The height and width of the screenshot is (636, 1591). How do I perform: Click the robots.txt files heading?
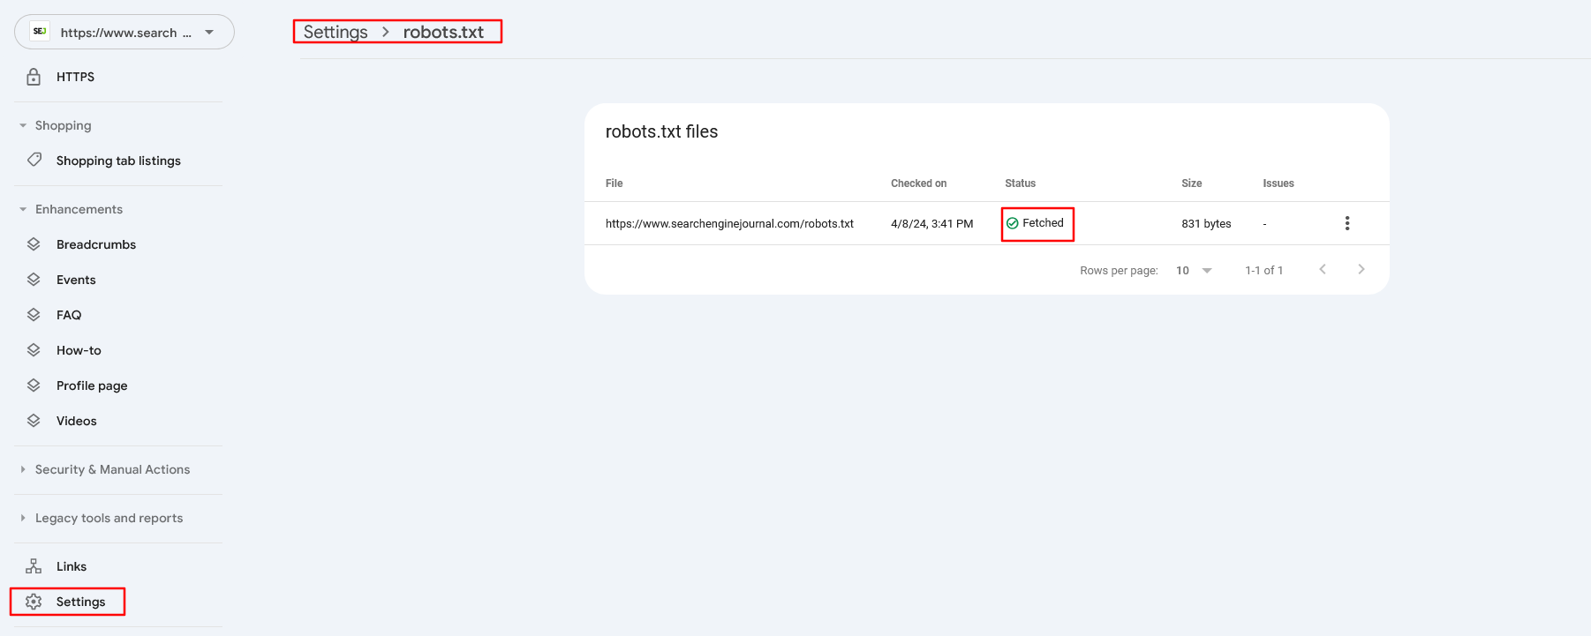pos(661,131)
